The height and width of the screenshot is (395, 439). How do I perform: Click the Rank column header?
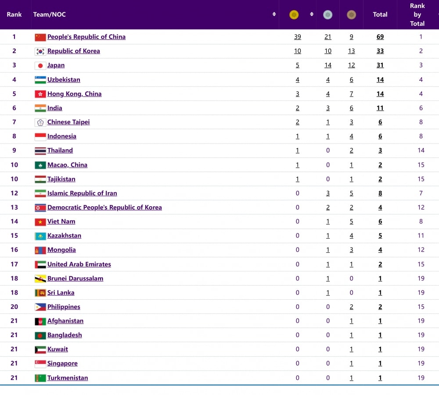14,14
